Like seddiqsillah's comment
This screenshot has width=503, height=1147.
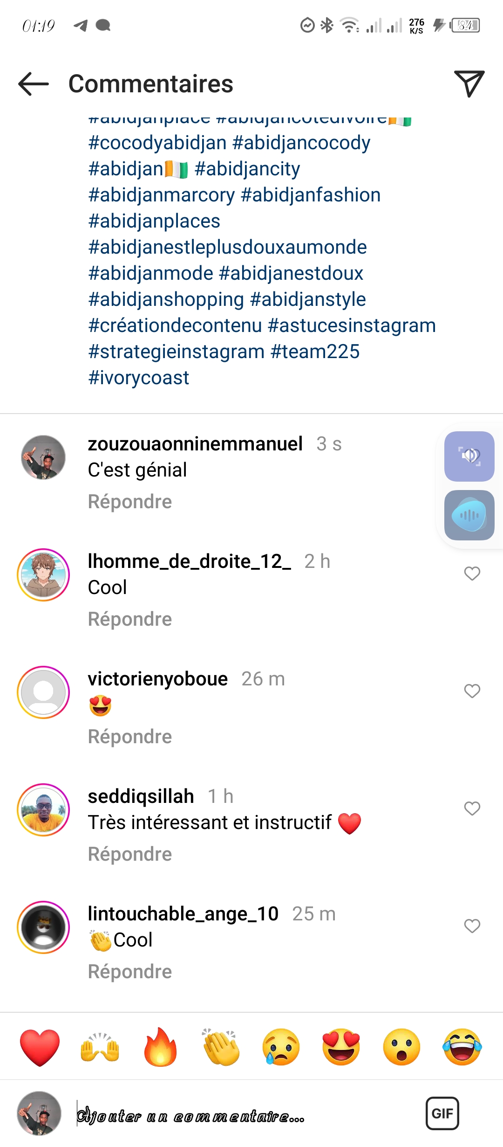point(472,808)
